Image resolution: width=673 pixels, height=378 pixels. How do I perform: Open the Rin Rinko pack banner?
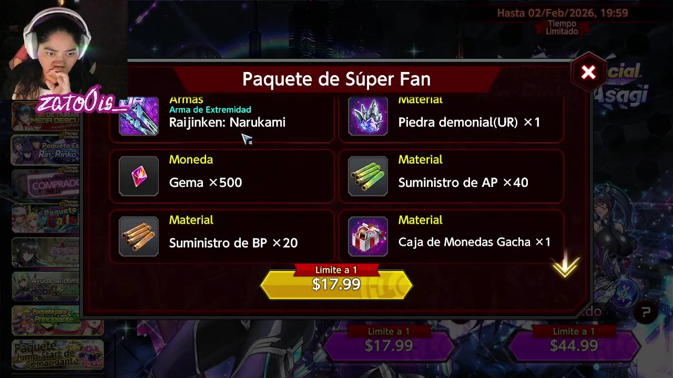point(46,150)
